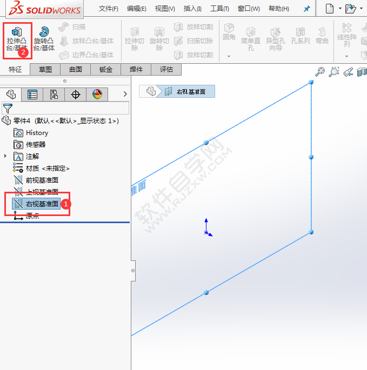This screenshot has width=367, height=370.
Task: Click the Simple Hole (简单直孔) tool
Action: pyautogui.click(x=251, y=39)
